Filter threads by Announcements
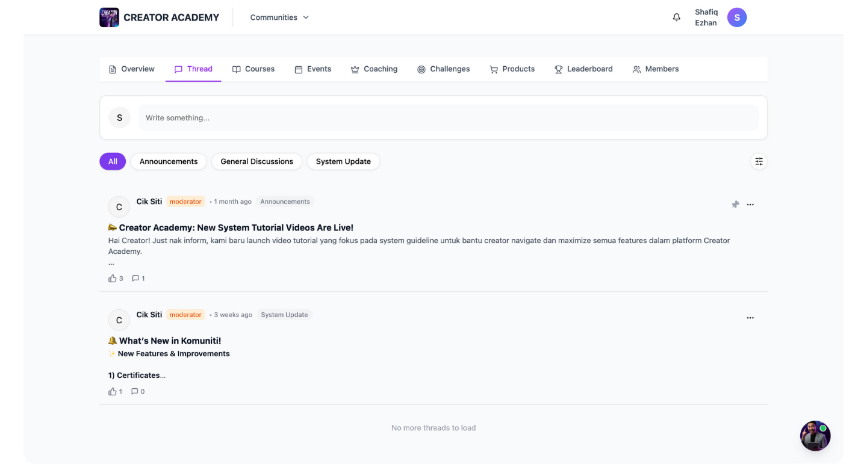This screenshot has width=867, height=464. 169,161
